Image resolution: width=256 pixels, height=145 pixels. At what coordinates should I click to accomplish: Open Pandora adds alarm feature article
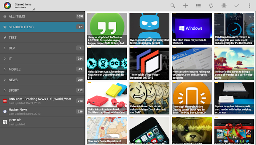pos(234,29)
